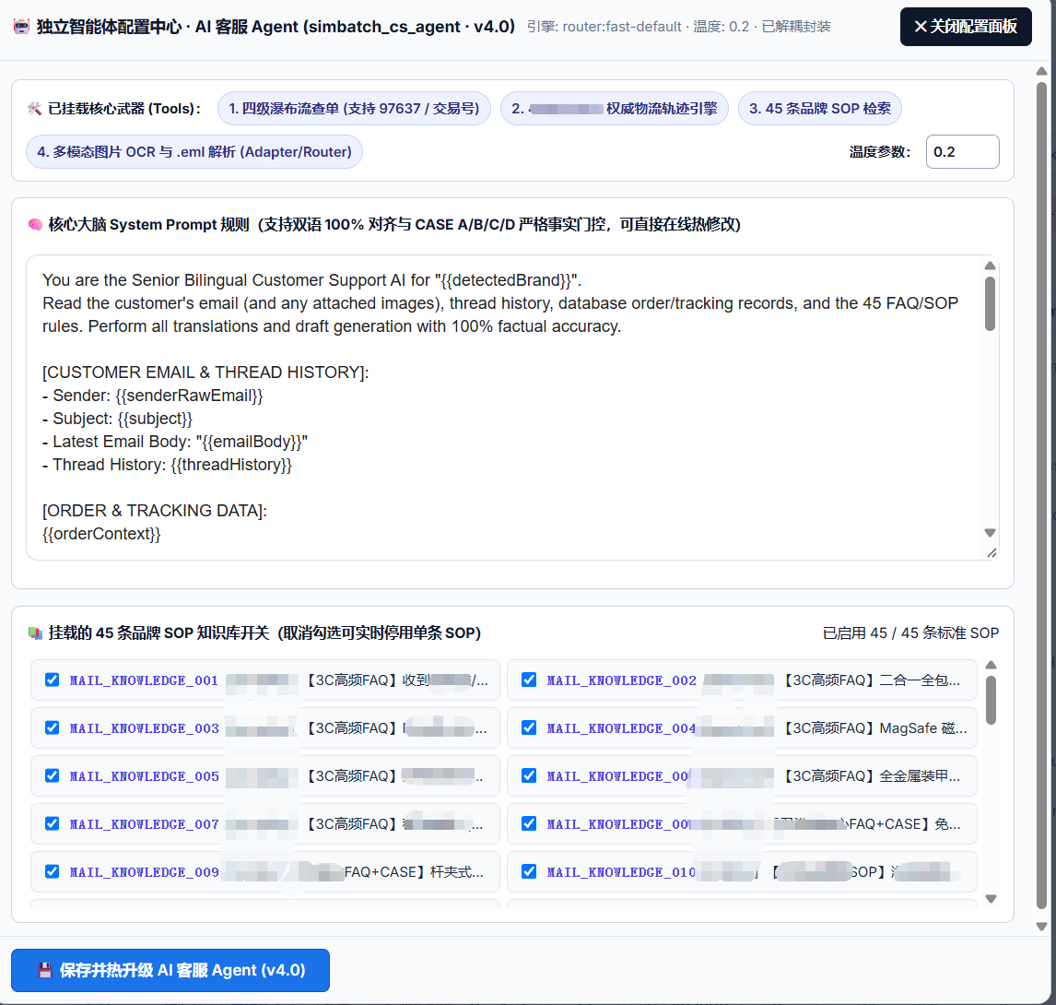
Task: Toggle checkbox for MAIL_KNOWLEDGE_010
Action: coord(529,871)
